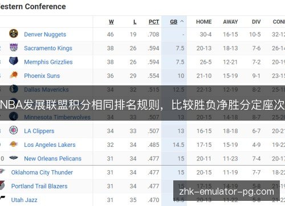The width and height of the screenshot is (285, 206).
Task: Click the Memphis Grizzlies bear logo
Action: click(14, 61)
